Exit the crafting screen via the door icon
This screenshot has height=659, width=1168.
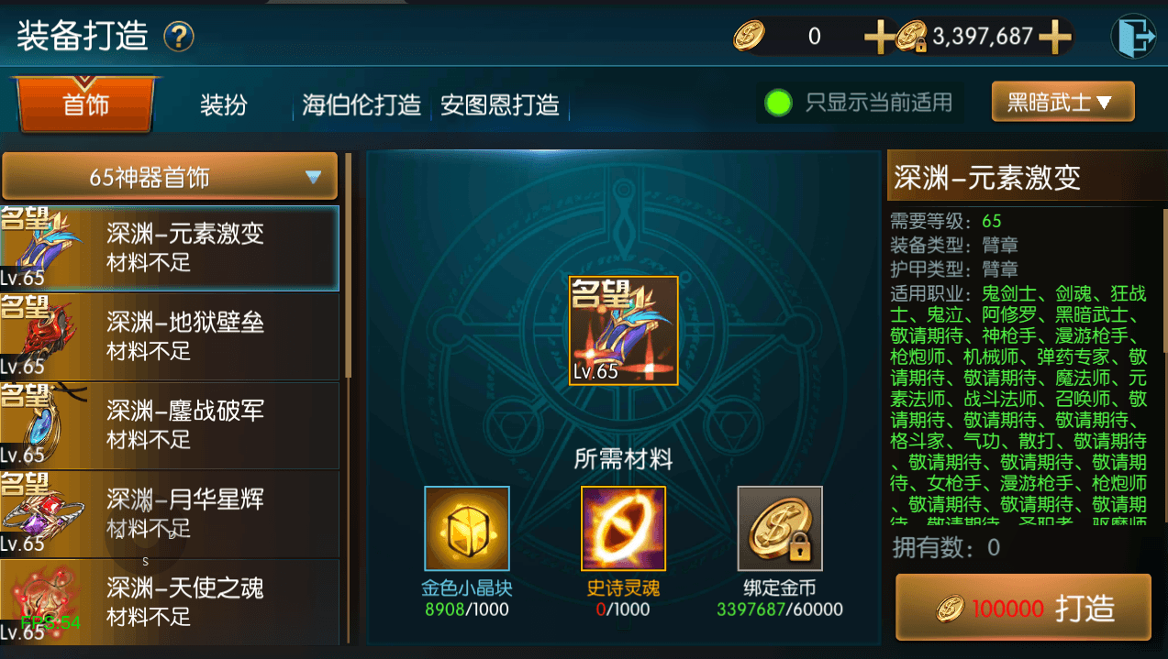[x=1133, y=38]
